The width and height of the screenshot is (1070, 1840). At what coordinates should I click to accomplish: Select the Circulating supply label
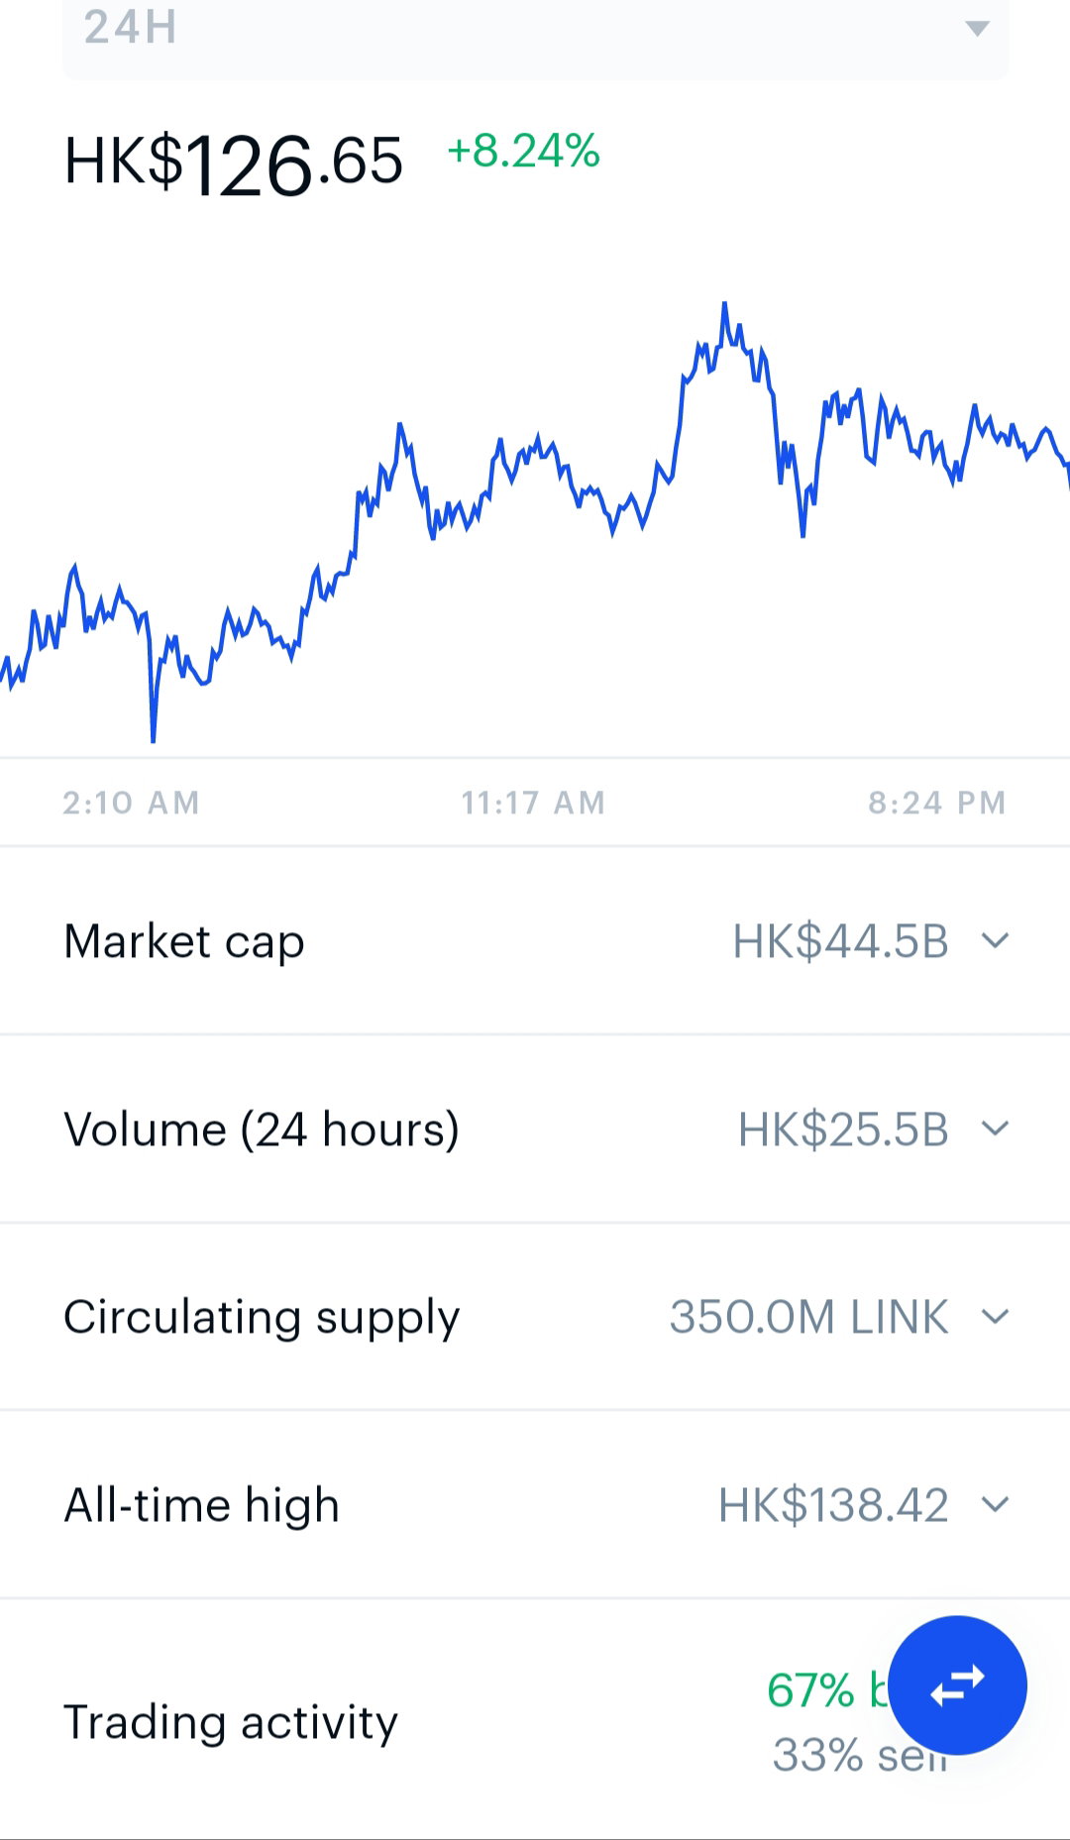pos(262,1318)
